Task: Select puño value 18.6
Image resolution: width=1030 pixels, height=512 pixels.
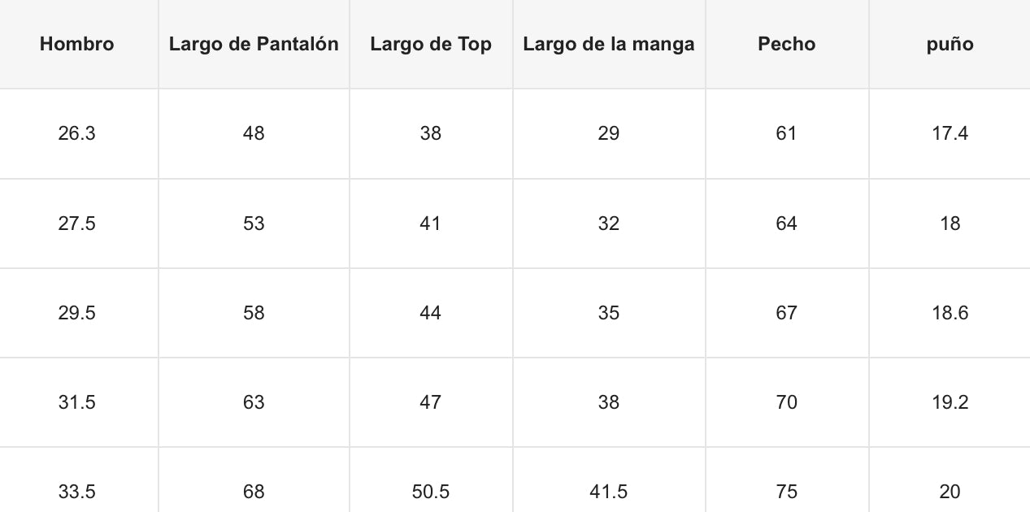Action: tap(950, 313)
